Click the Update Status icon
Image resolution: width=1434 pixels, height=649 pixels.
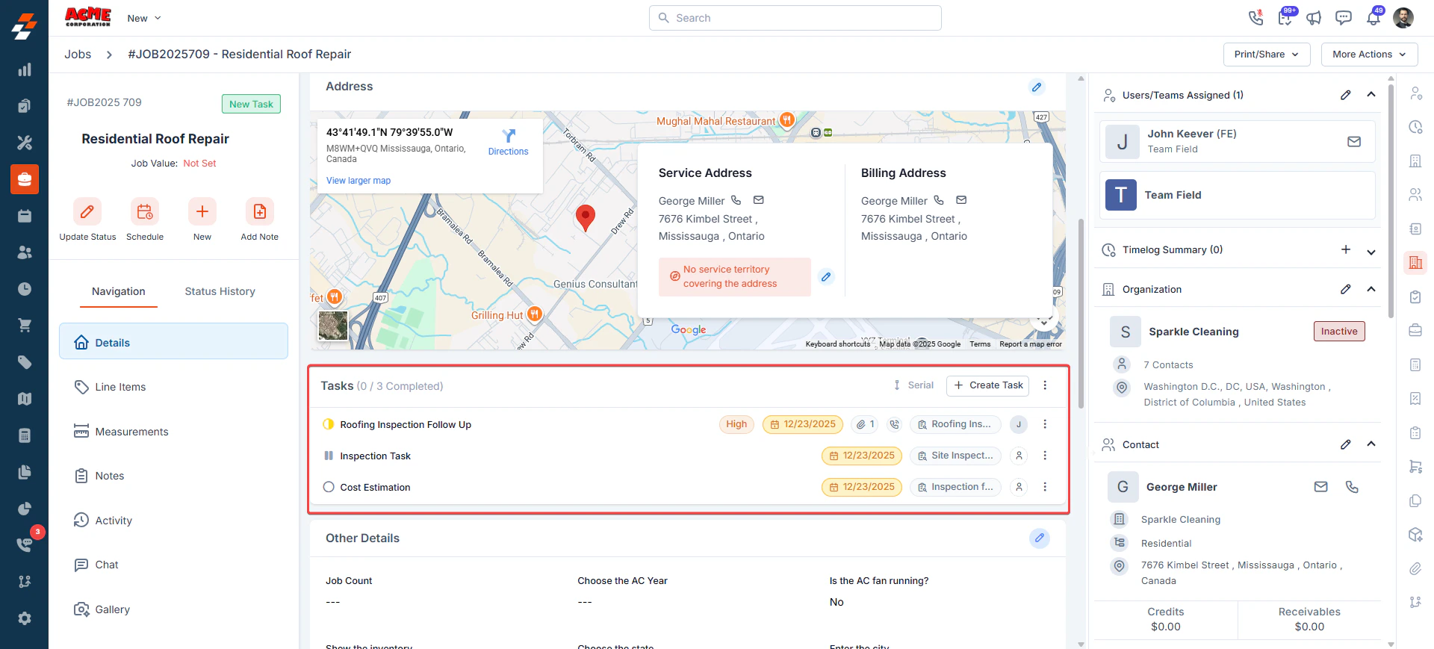pyautogui.click(x=87, y=211)
